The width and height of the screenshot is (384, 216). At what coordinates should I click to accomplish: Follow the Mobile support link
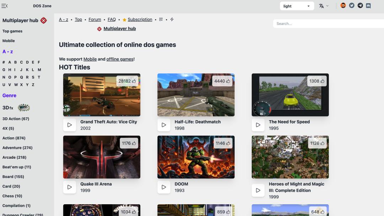tap(90, 59)
